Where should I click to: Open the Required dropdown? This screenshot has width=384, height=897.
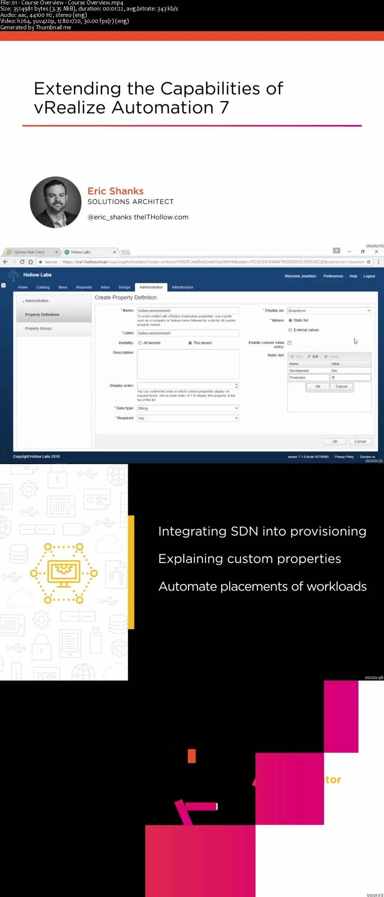click(x=188, y=418)
